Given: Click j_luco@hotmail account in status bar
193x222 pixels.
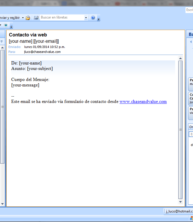Looking at the screenshot, I should click(x=179, y=211).
